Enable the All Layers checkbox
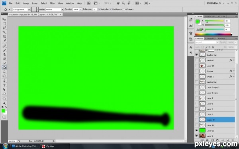 pos(124,9)
